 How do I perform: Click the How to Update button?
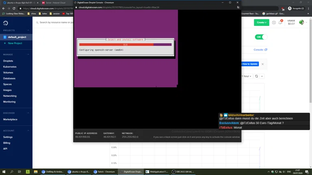point(250,64)
